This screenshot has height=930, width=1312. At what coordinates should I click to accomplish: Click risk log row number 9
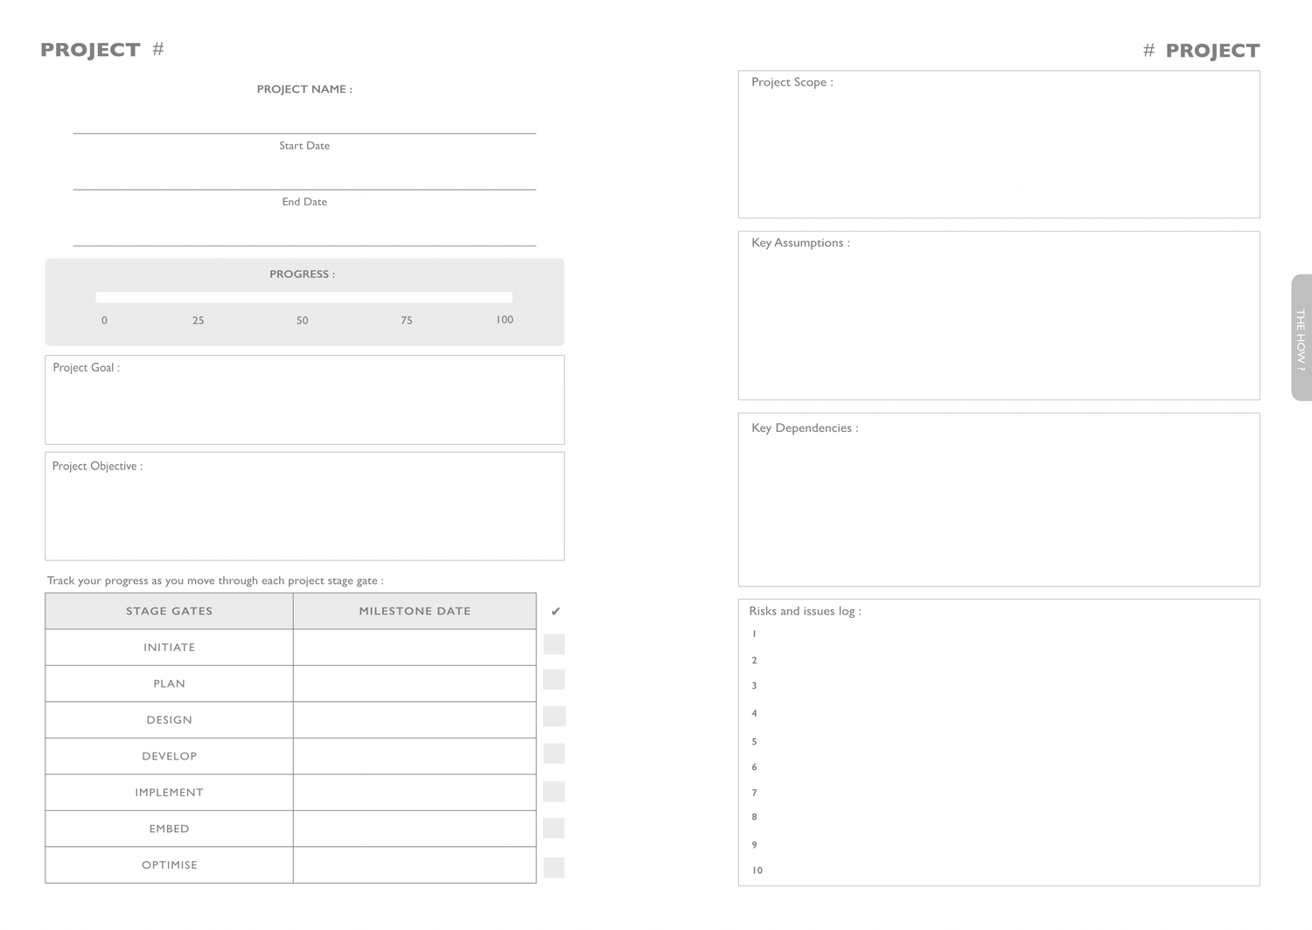754,845
